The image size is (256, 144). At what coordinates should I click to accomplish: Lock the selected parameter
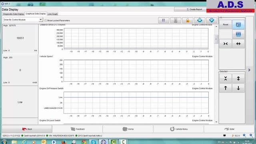(x=188, y=20)
